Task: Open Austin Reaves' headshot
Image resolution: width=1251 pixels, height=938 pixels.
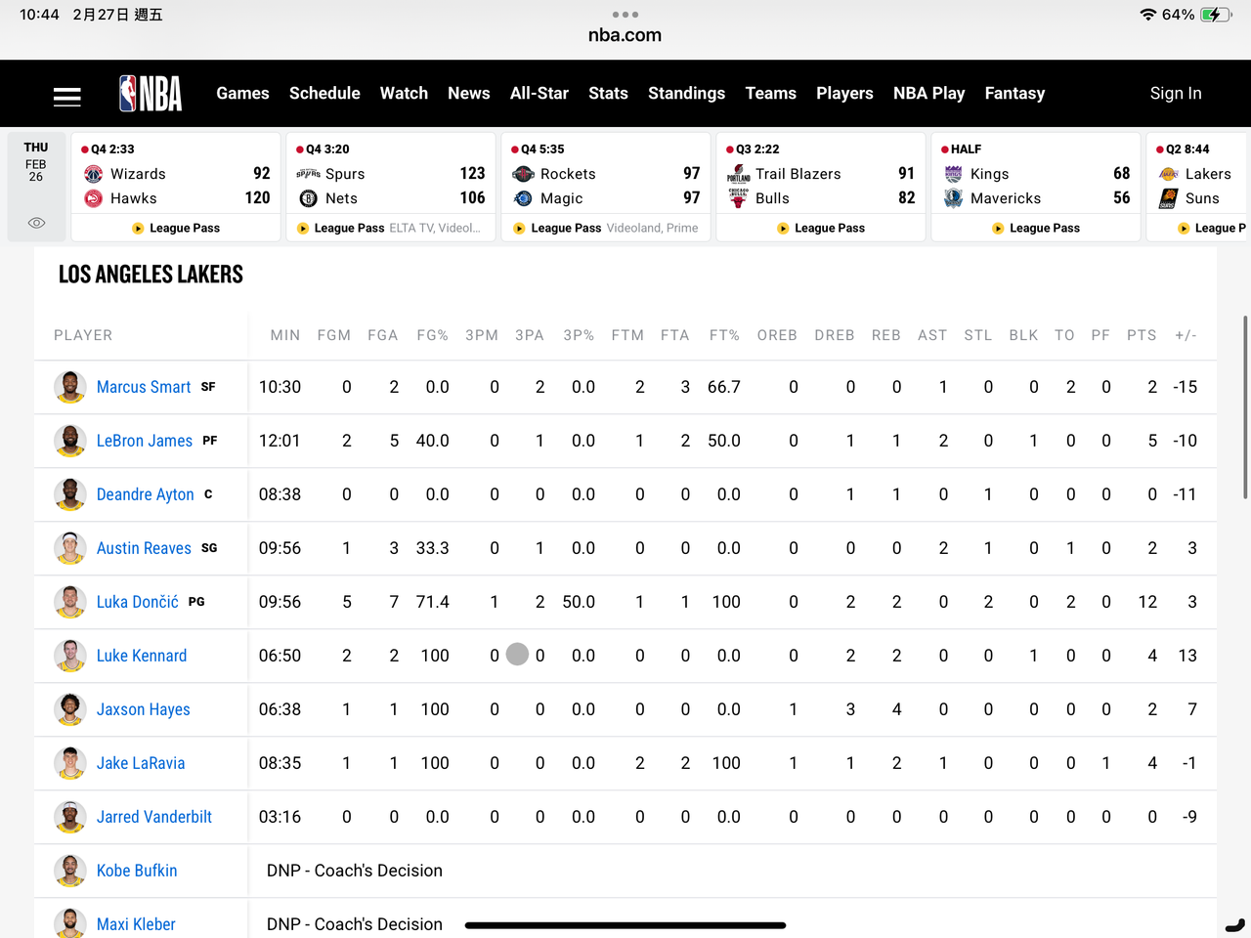Action: [x=70, y=548]
